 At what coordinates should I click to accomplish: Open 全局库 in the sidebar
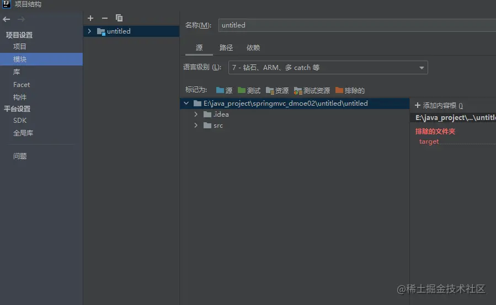click(23, 133)
